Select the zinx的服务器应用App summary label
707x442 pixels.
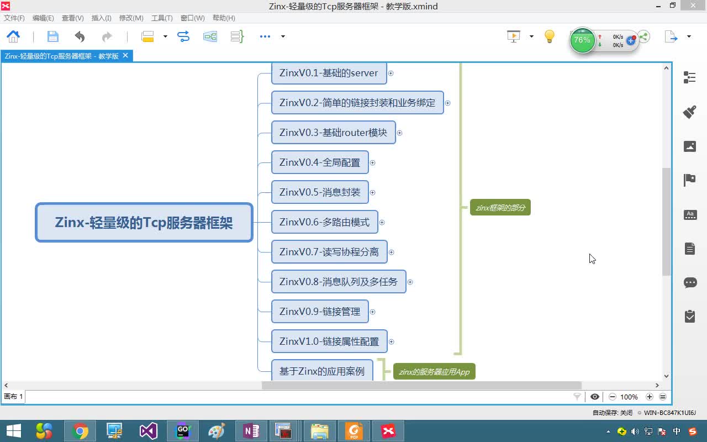point(434,372)
